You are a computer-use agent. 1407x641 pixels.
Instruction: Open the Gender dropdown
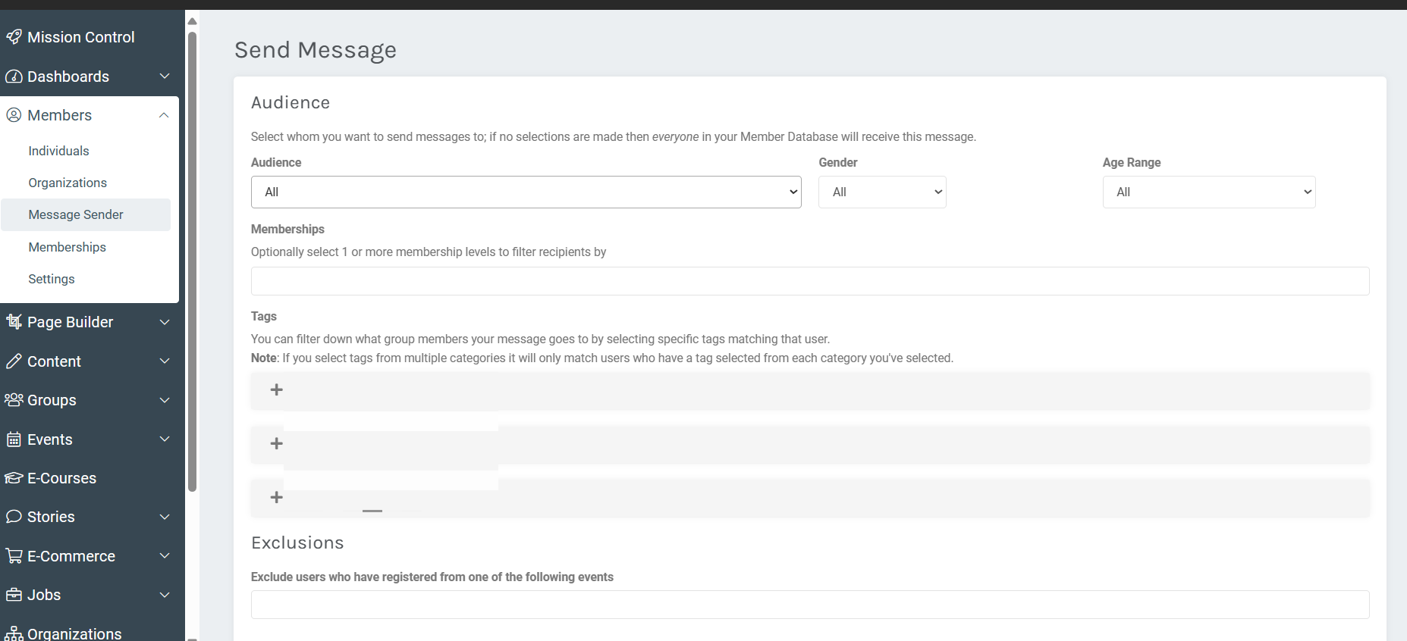tap(882, 192)
